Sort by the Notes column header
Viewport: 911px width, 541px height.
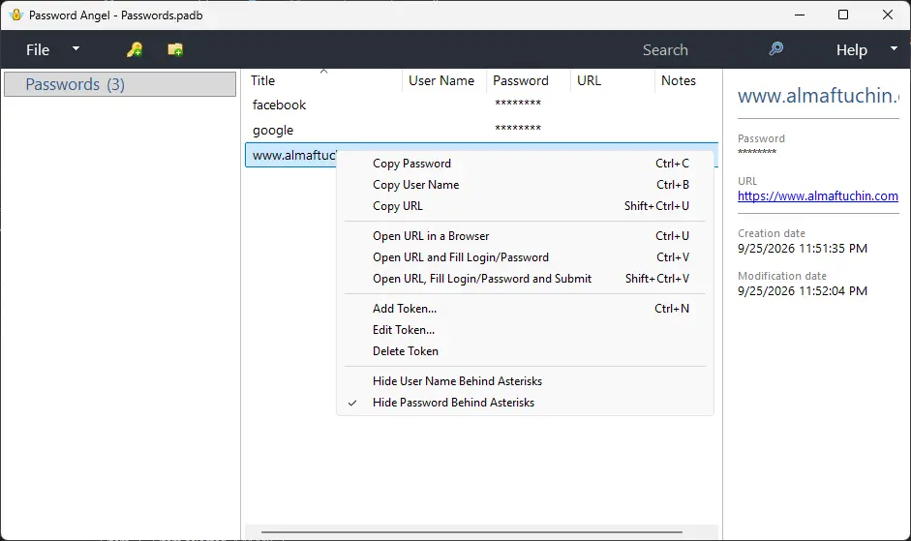click(686, 80)
